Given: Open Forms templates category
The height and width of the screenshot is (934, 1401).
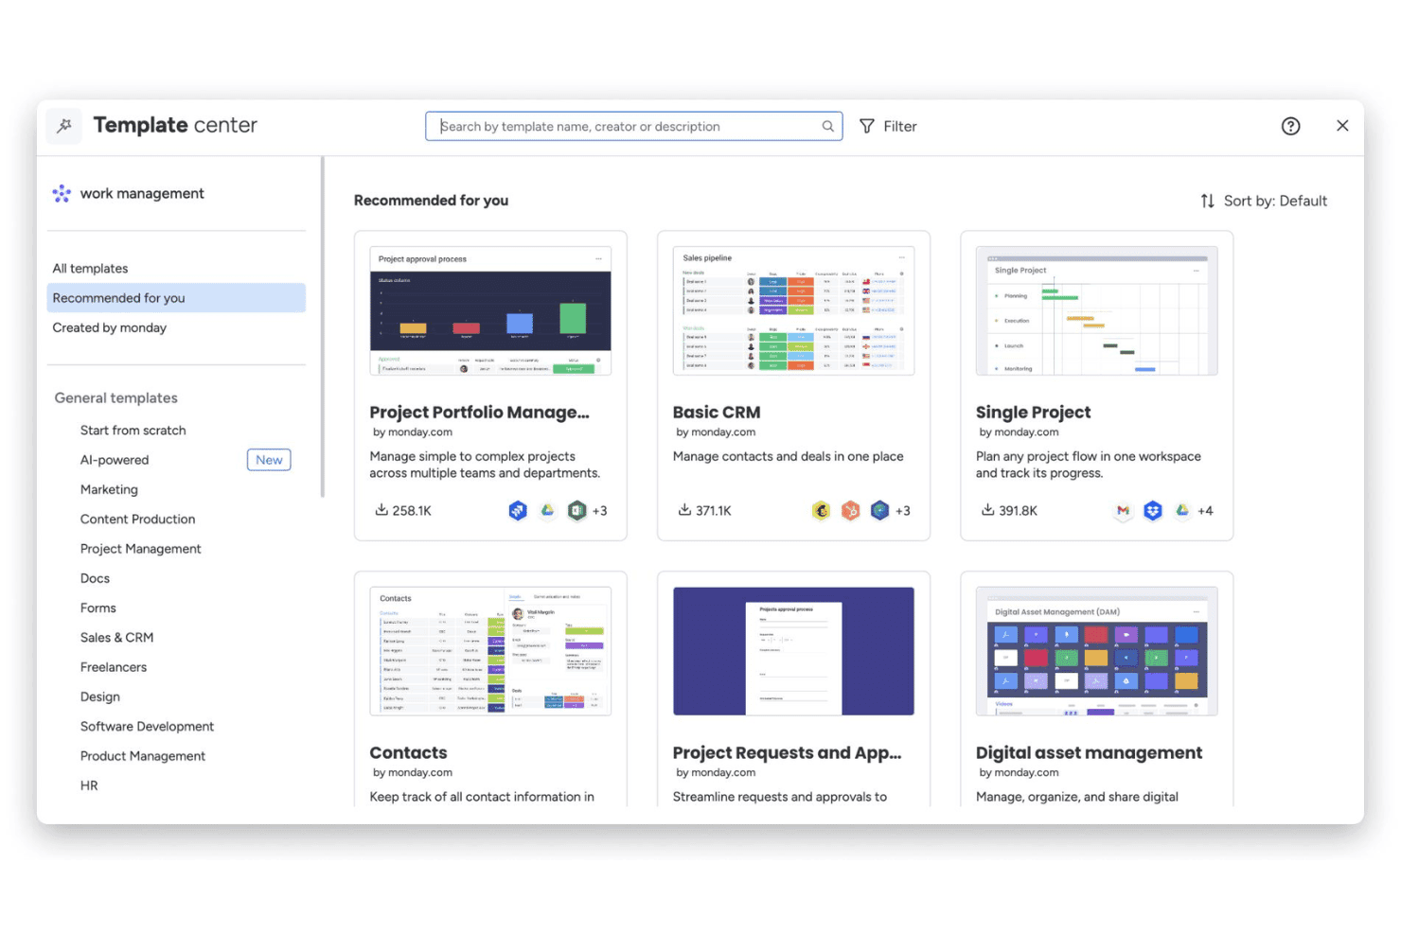Looking at the screenshot, I should 98,608.
